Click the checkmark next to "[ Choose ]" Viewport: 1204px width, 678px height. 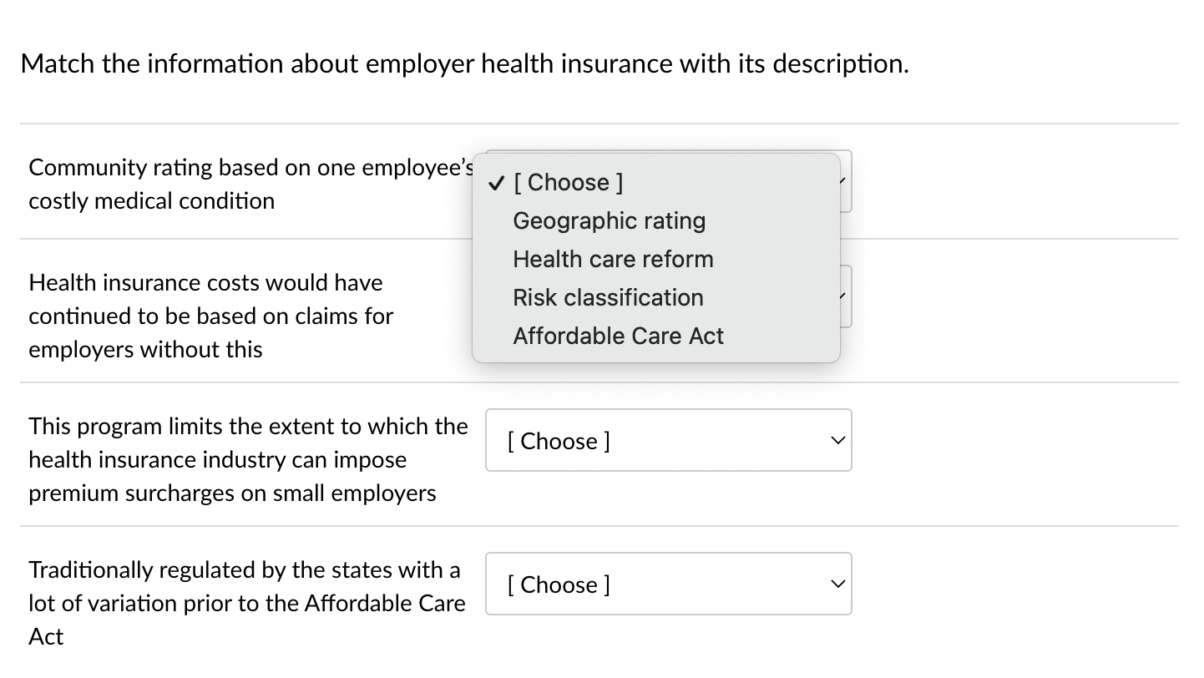(x=497, y=182)
